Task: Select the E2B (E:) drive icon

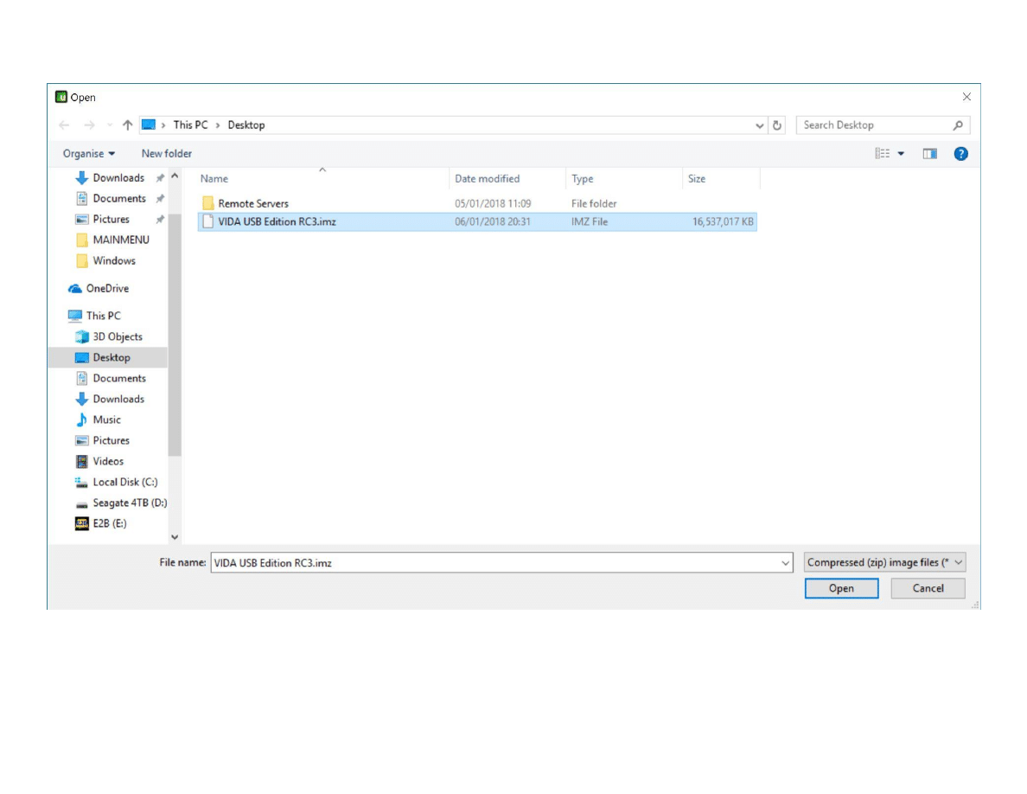Action: click(x=83, y=523)
